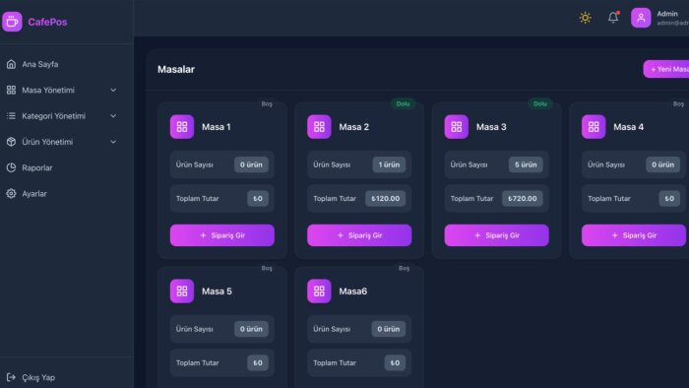Click the Masa 5 card title
Viewport: 689px width, 388px height.
(x=217, y=291)
